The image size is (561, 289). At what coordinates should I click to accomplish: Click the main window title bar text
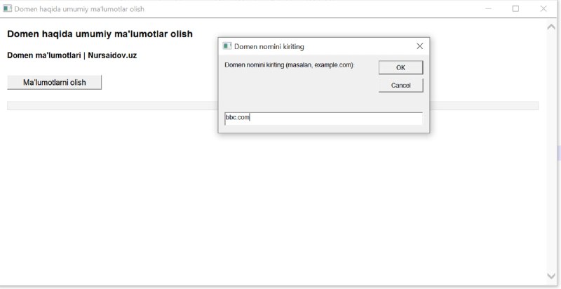[79, 9]
